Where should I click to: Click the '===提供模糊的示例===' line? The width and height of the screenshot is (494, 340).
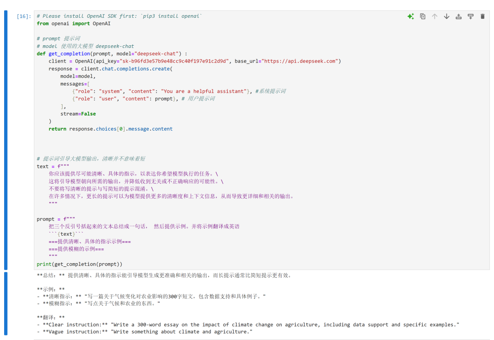[x=76, y=249]
